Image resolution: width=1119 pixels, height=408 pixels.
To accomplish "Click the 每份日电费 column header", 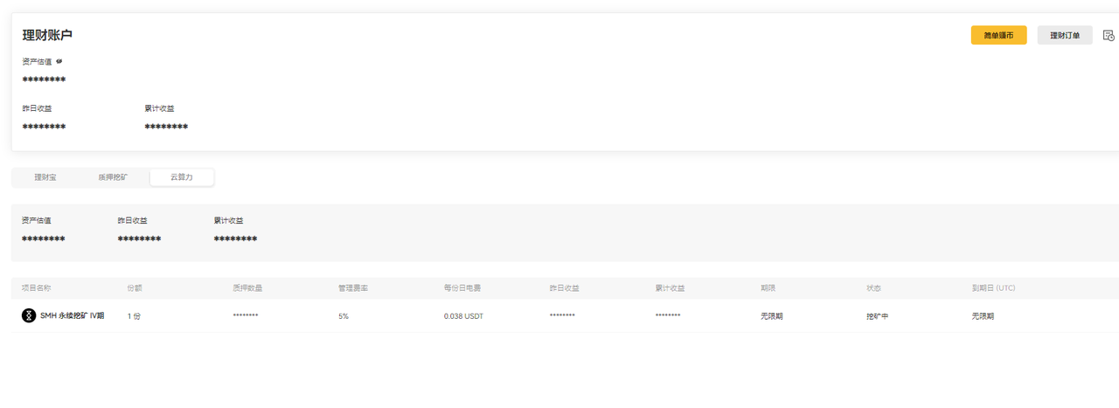I will click(462, 287).
